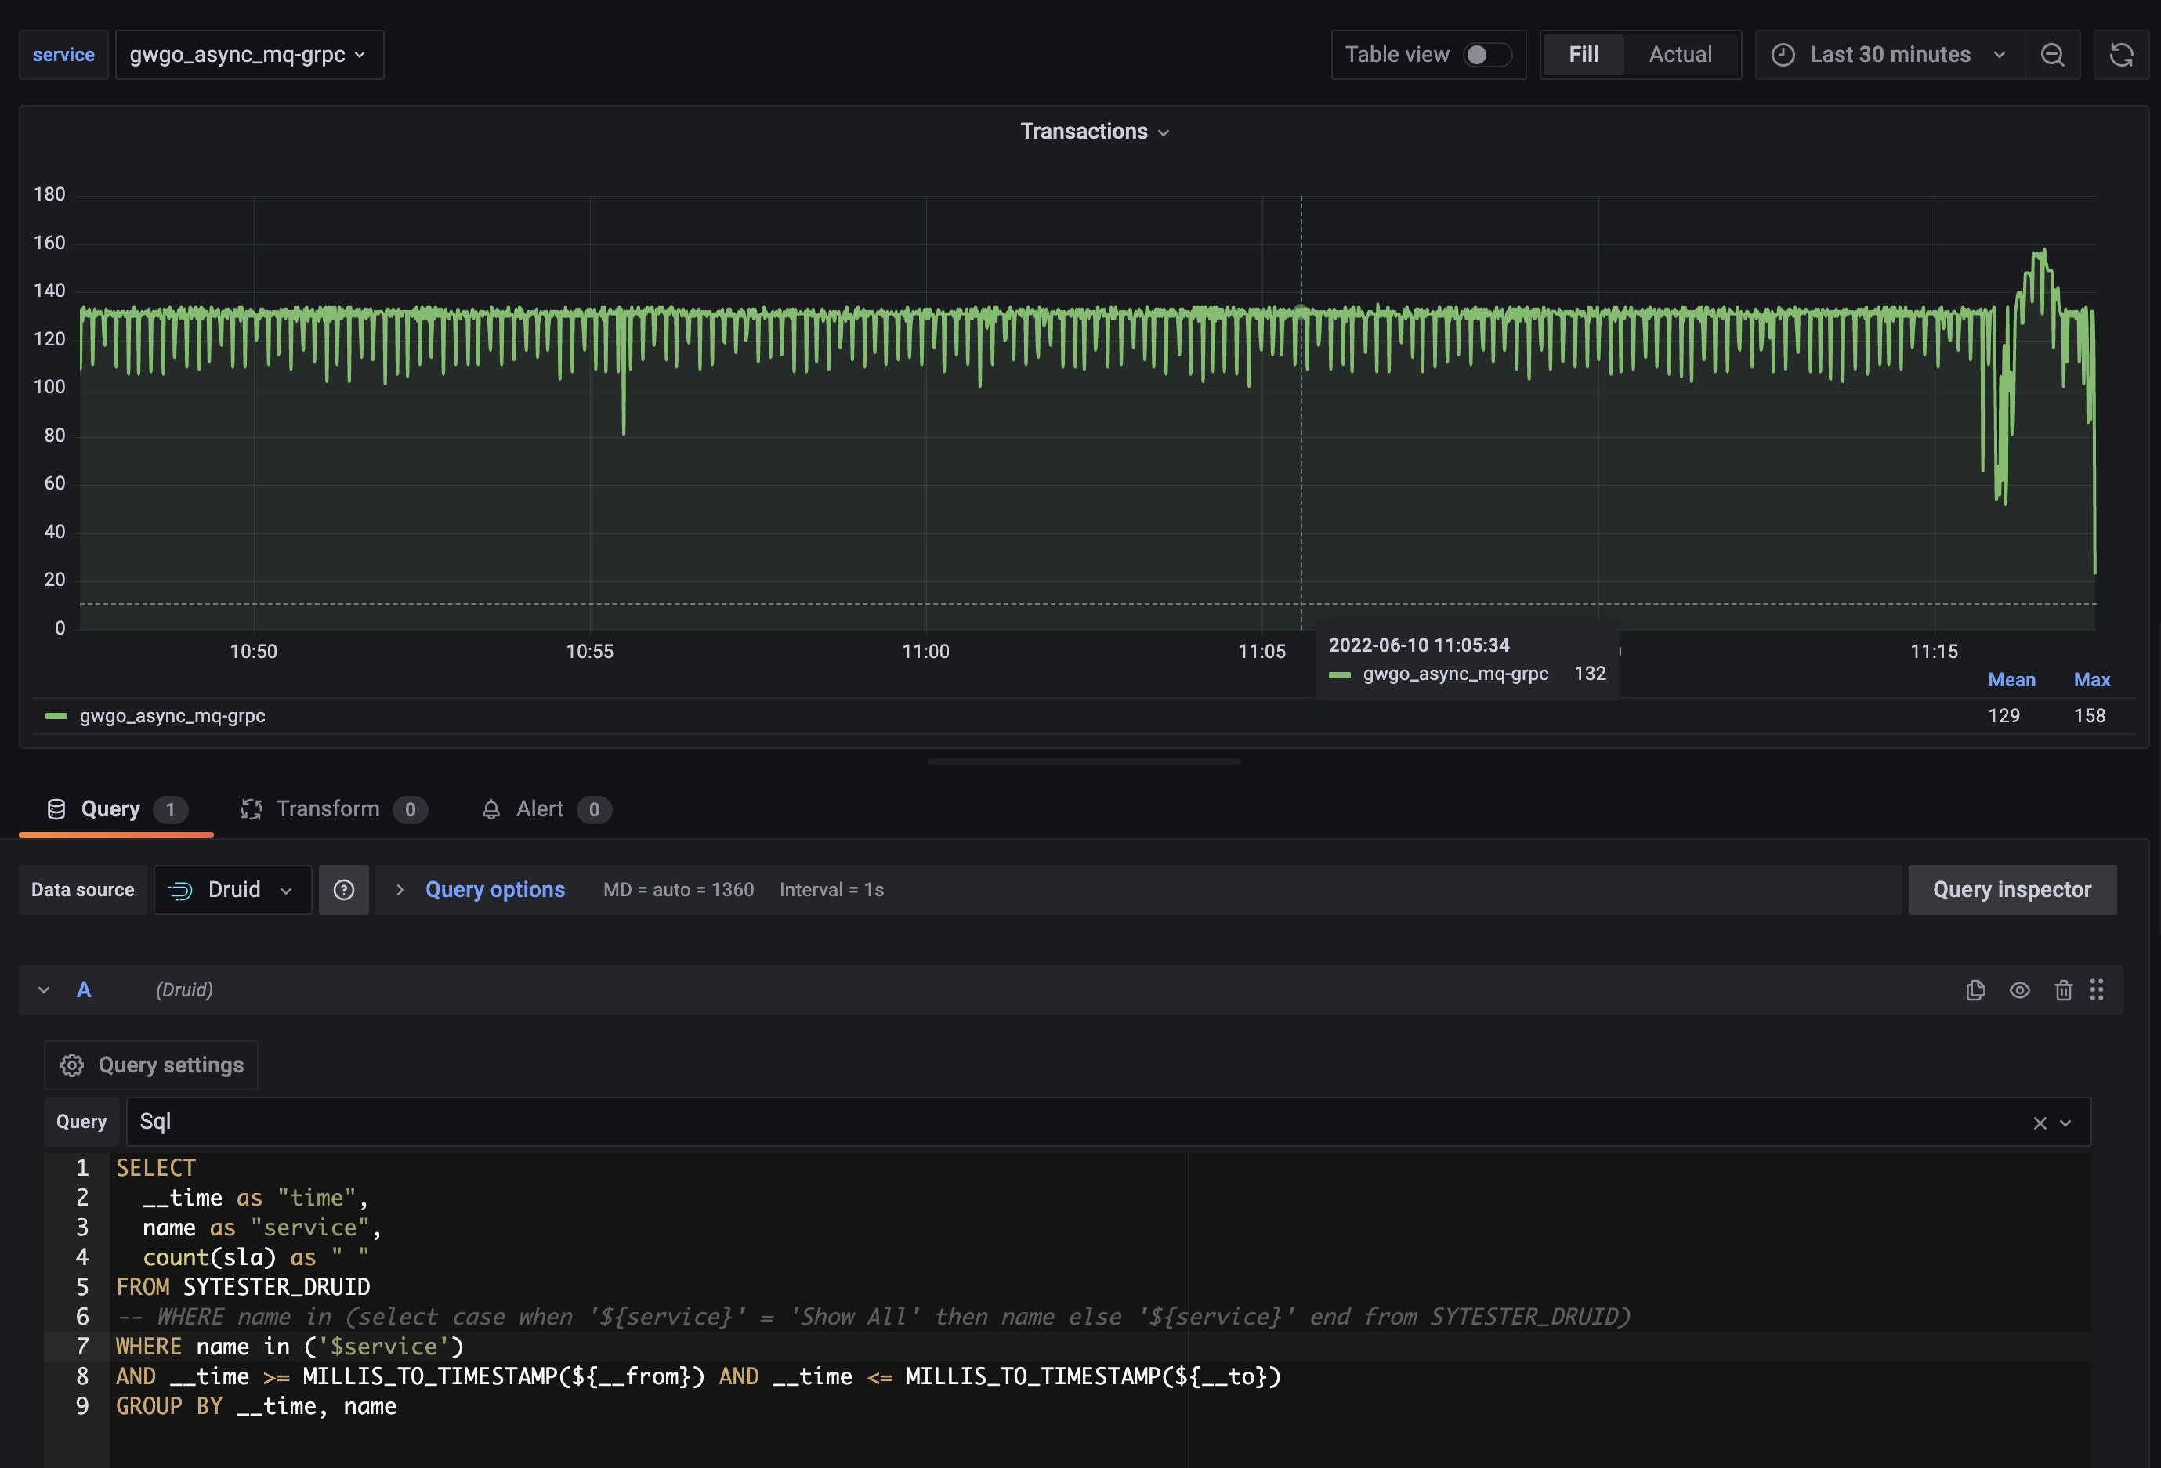This screenshot has width=2161, height=1468.
Task: Open the Druid data source dropdown
Action: pyautogui.click(x=233, y=890)
